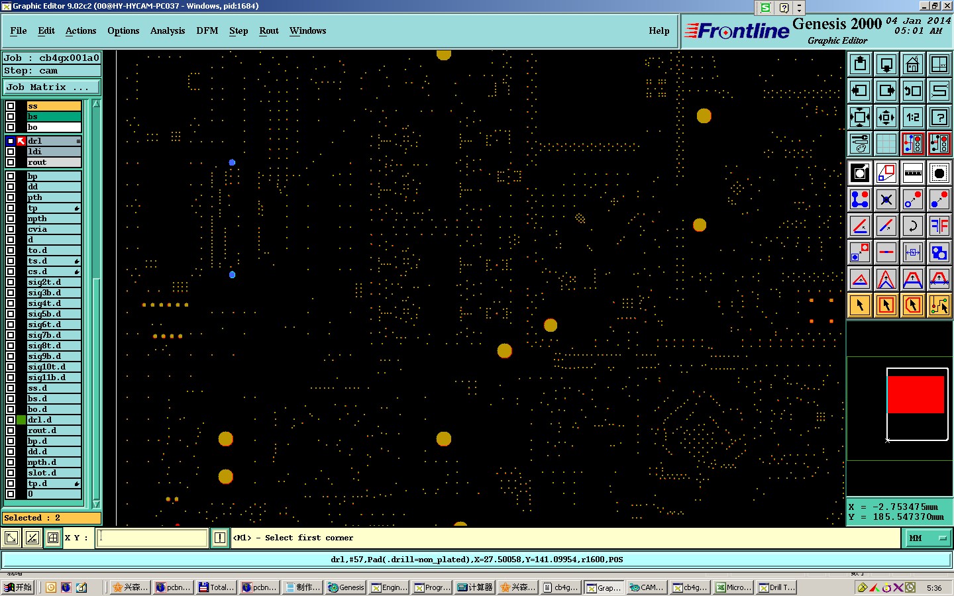This screenshot has height=596, width=954.
Task: Click the pan right arrow icon
Action: pos(886,91)
